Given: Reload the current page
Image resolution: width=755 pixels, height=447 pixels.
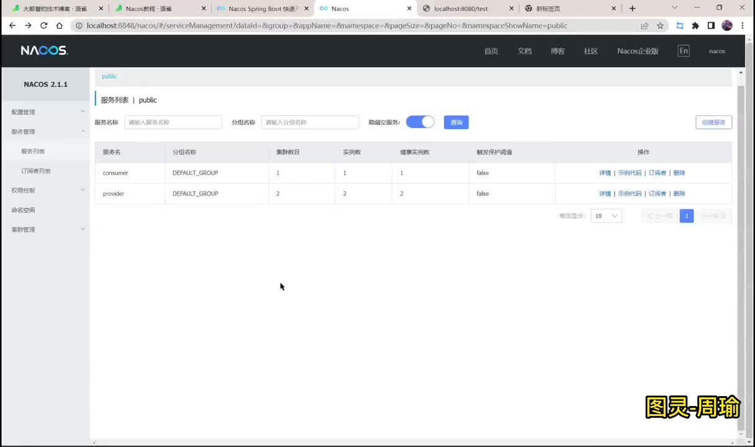Looking at the screenshot, I should (43, 25).
